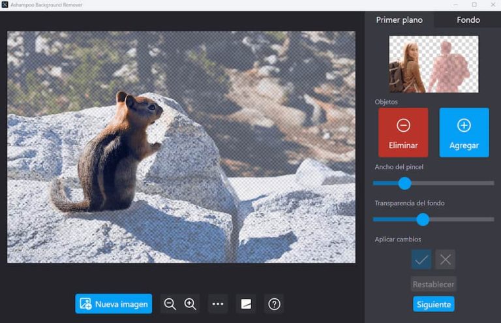Switch to the Primer plano tab
Screen dimensions: 501x323
(399, 20)
